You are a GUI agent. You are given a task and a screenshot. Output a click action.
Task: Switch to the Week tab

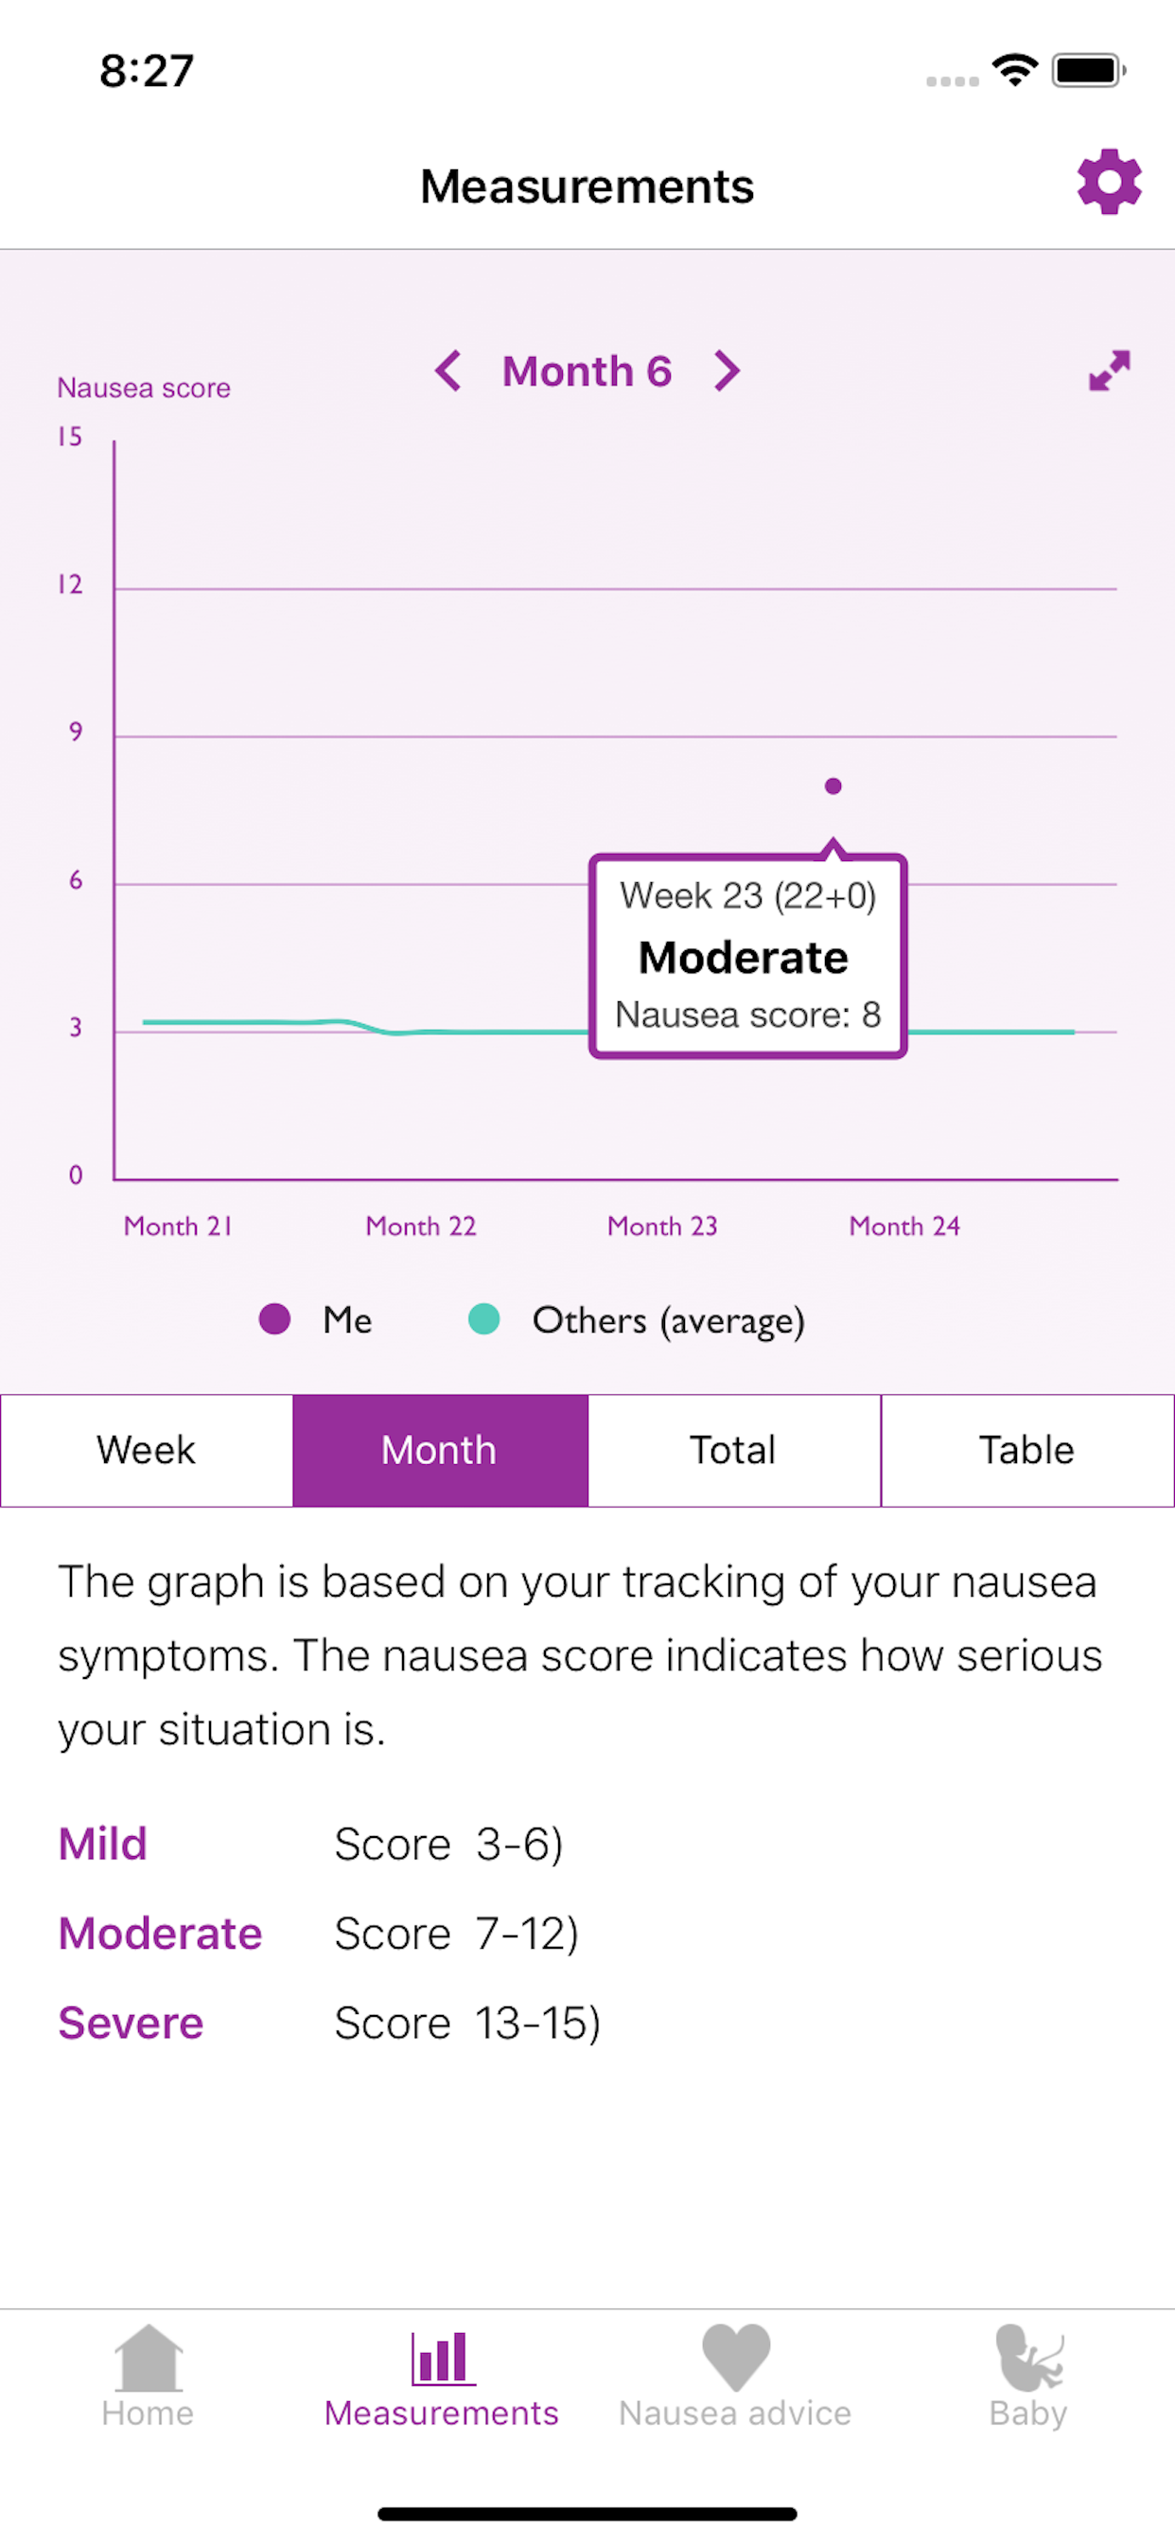(145, 1449)
